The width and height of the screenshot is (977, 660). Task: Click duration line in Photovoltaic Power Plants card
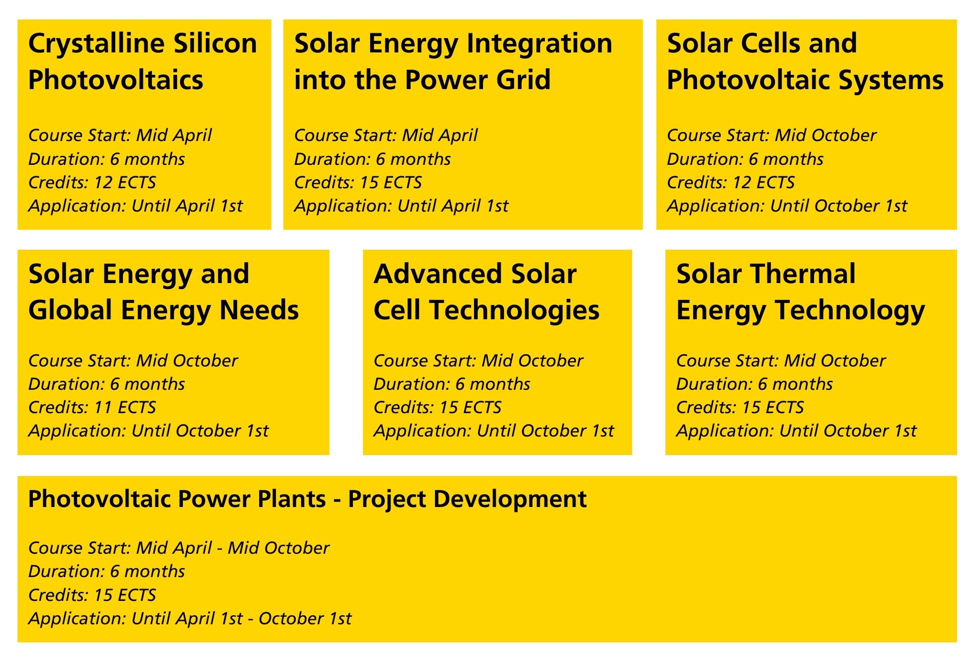coord(106,571)
